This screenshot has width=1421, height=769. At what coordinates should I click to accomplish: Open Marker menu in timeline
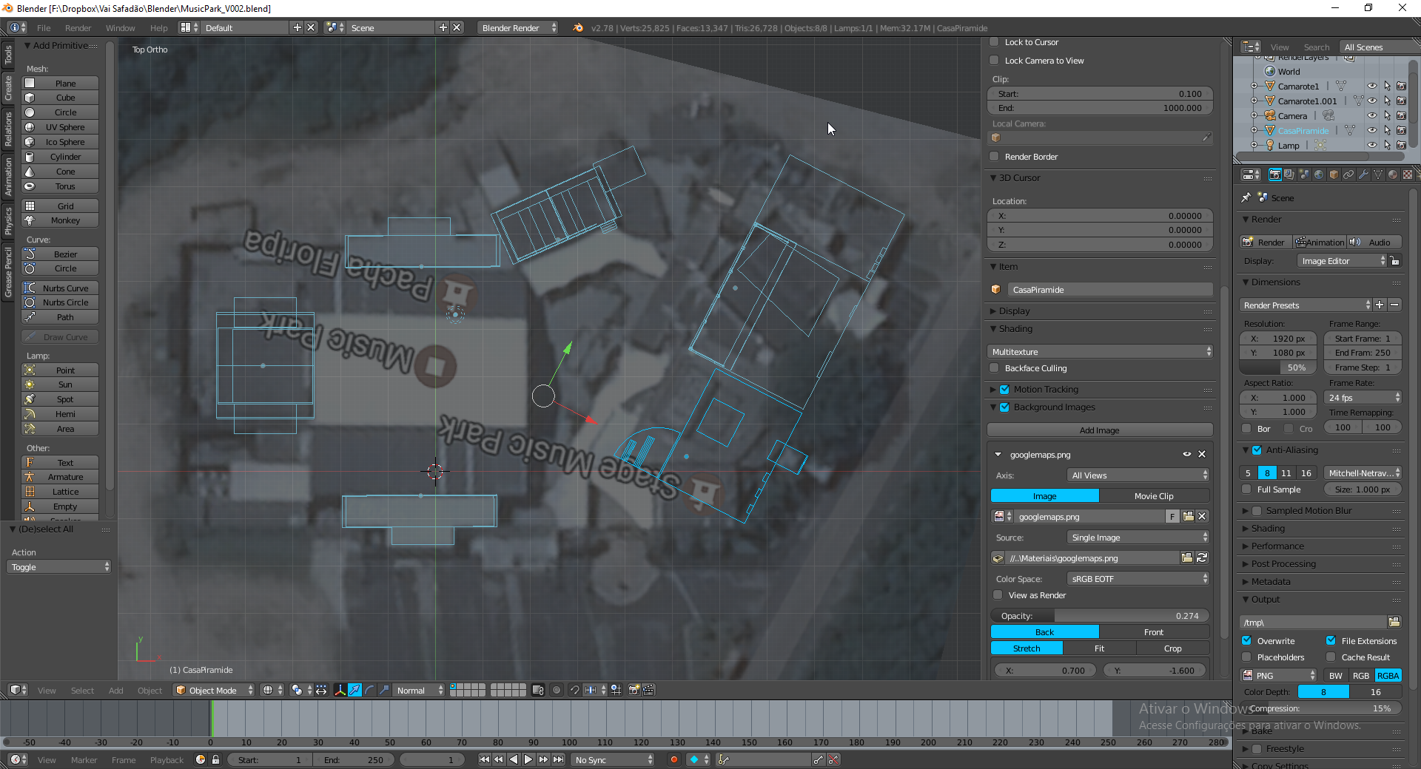[x=84, y=759]
